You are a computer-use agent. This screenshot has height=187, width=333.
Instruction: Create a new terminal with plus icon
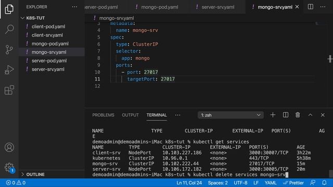[273, 115]
